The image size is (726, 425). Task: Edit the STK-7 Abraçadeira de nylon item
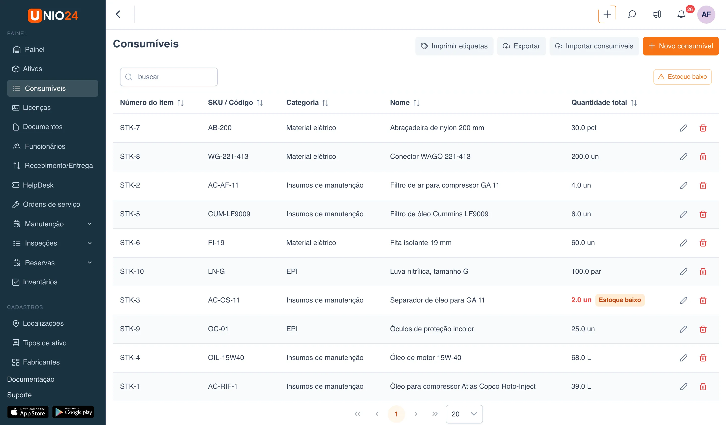pos(683,128)
